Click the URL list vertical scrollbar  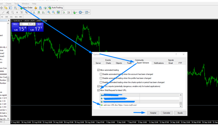coord(181,100)
